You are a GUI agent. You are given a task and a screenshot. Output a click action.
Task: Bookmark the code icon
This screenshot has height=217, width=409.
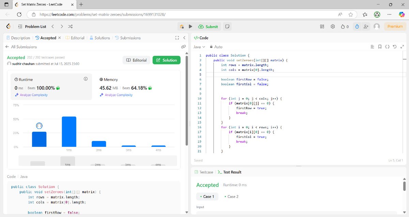380,47
